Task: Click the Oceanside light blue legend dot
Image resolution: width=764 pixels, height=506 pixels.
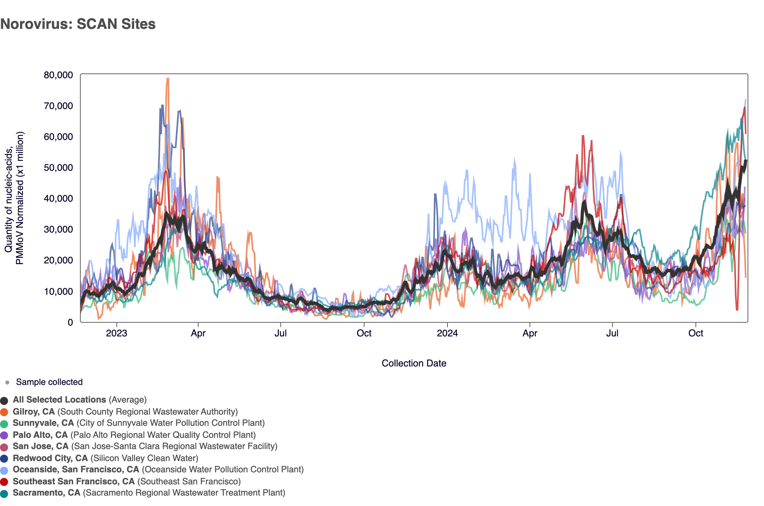Action: [4, 470]
